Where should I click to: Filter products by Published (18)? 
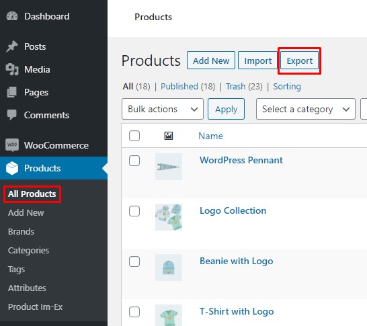(188, 86)
